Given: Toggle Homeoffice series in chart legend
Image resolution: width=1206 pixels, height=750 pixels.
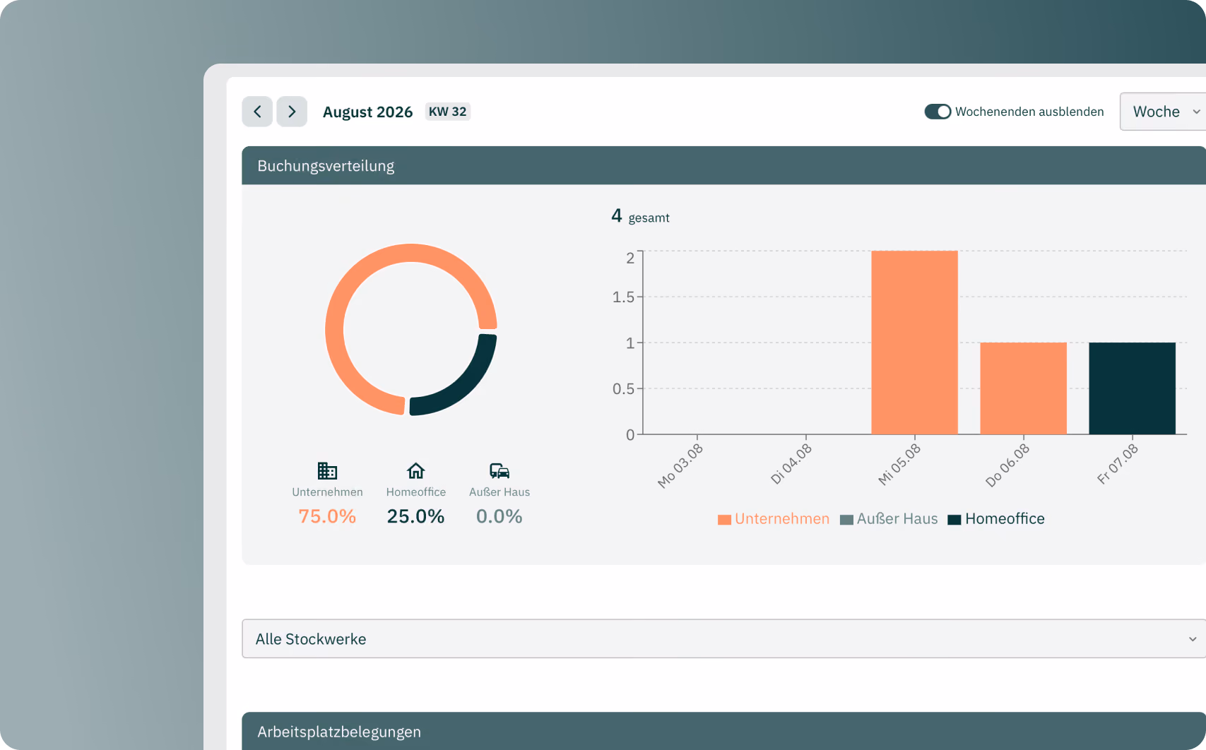Looking at the screenshot, I should 996,519.
